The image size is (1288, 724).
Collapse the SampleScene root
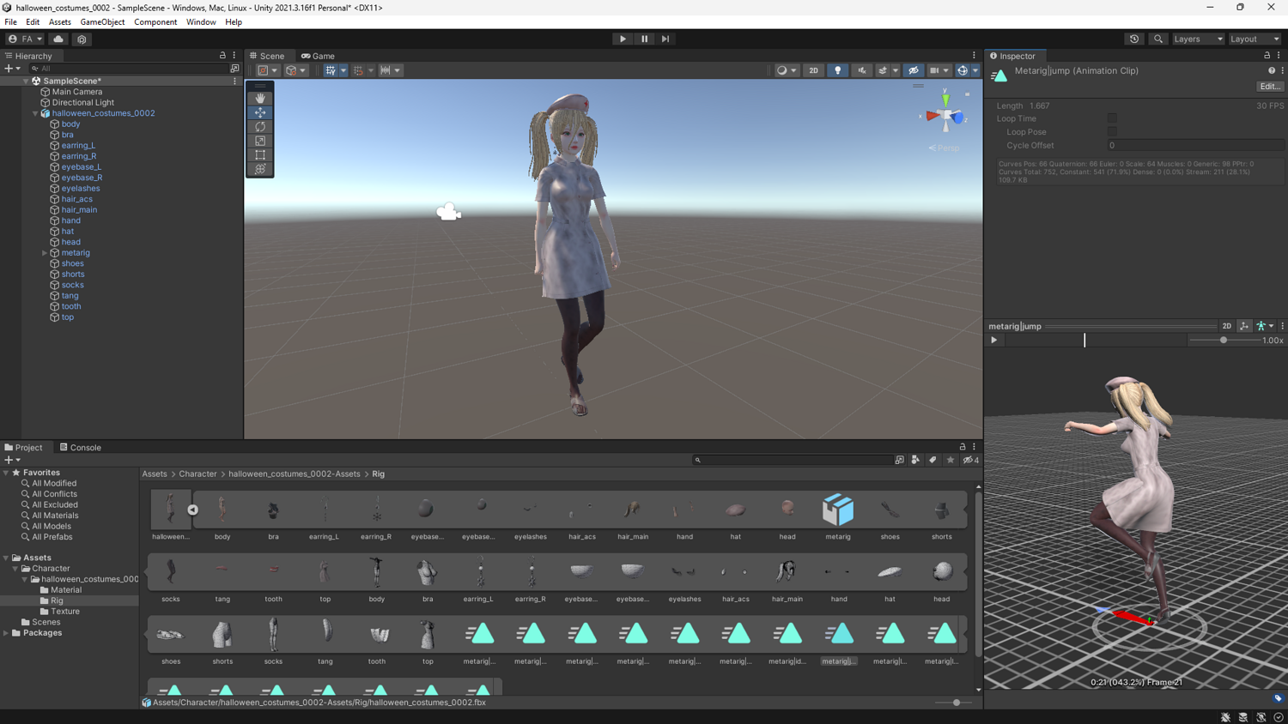(26, 81)
